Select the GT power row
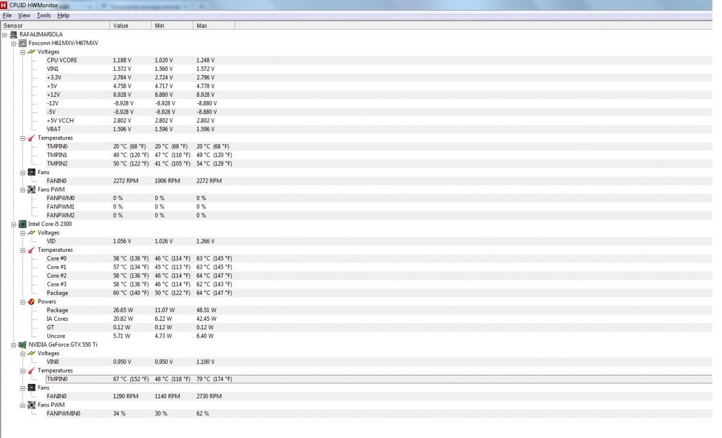 (x=379, y=327)
